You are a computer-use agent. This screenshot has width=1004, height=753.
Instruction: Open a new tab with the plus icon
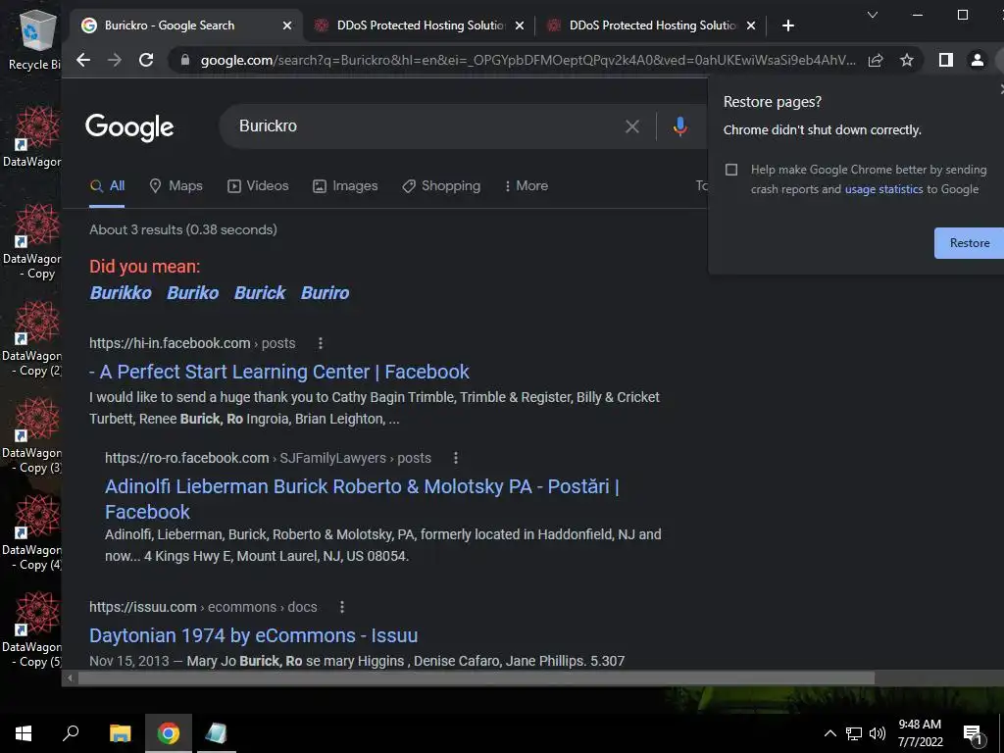click(x=788, y=25)
